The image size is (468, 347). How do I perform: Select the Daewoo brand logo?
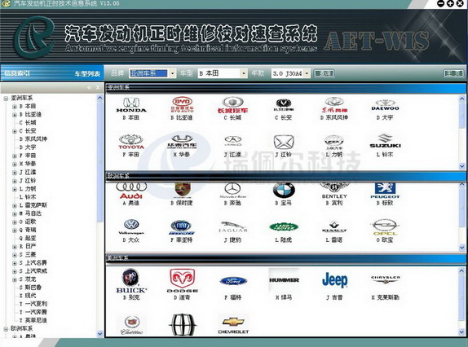(x=385, y=105)
